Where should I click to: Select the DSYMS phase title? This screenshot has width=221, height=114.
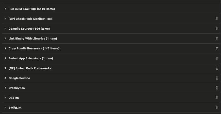(14, 98)
